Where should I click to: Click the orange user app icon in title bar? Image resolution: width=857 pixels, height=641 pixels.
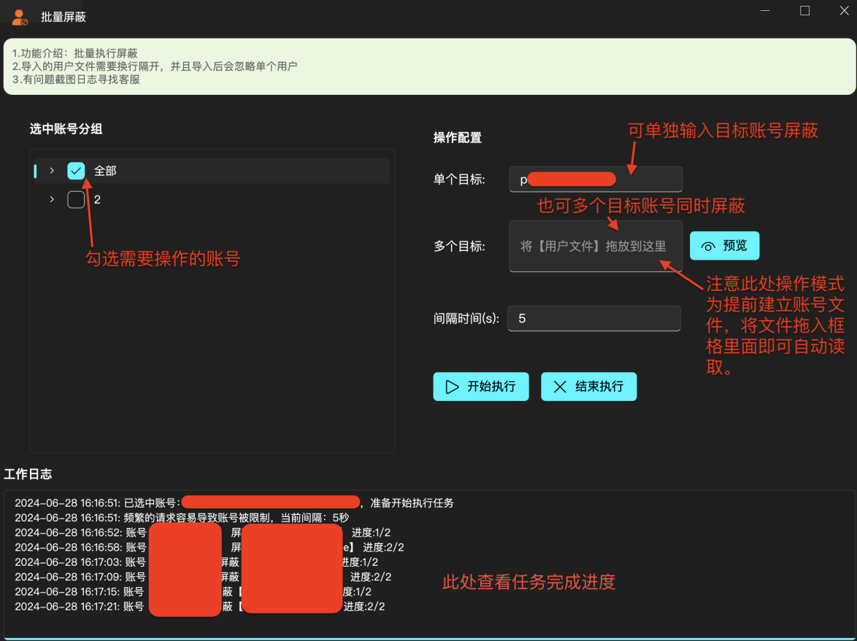[x=20, y=17]
